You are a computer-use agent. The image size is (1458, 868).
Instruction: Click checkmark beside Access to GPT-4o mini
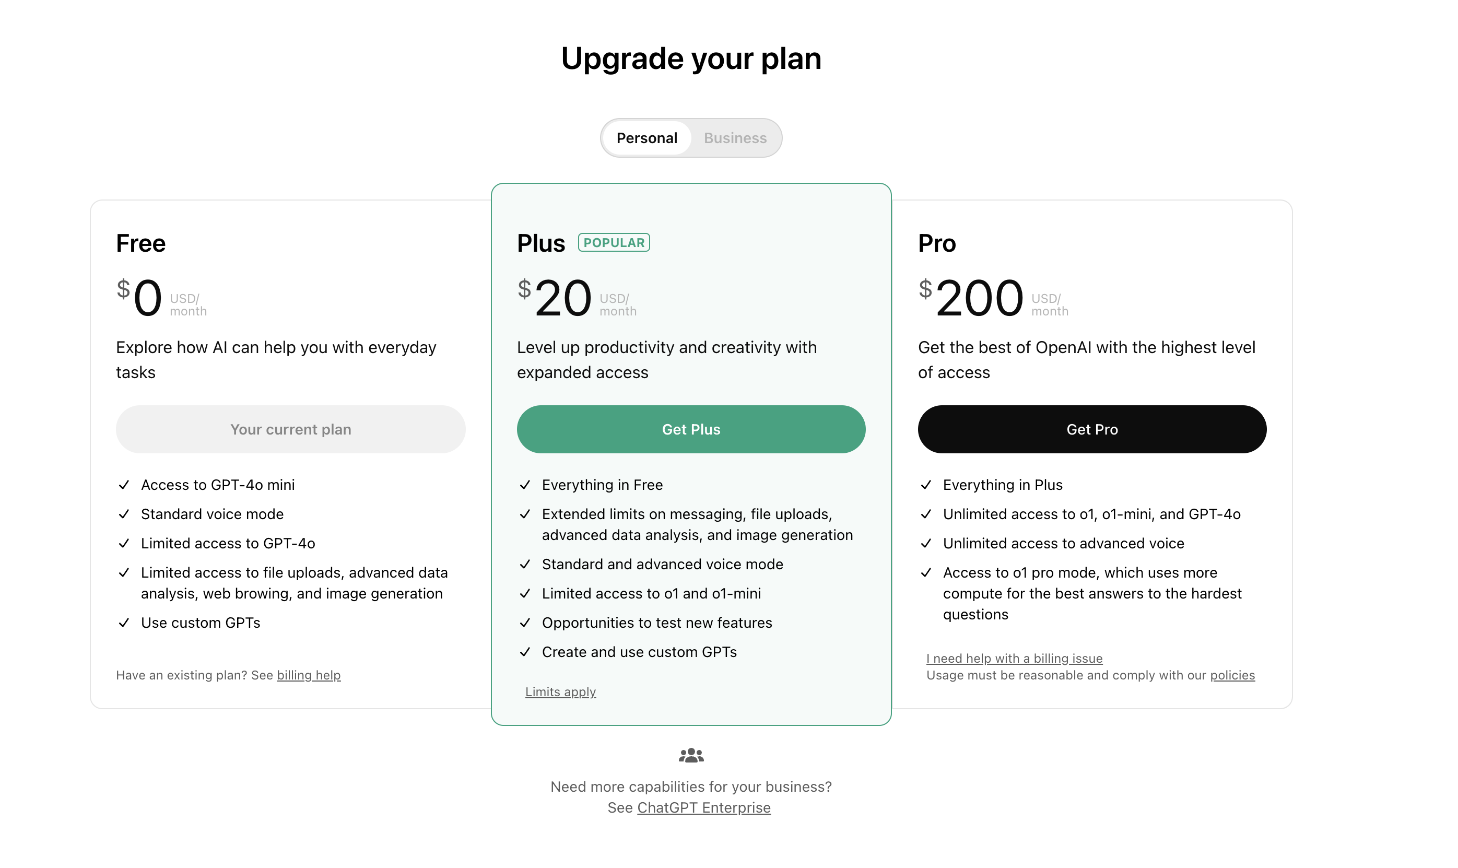[123, 485]
